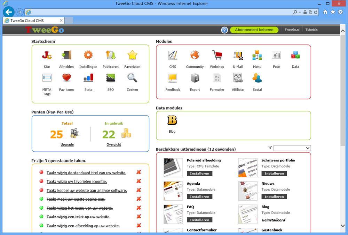Dismiss task 'koppel uw website aan analyse software'
Viewport: 348px width, 235px height.
[x=139, y=190]
